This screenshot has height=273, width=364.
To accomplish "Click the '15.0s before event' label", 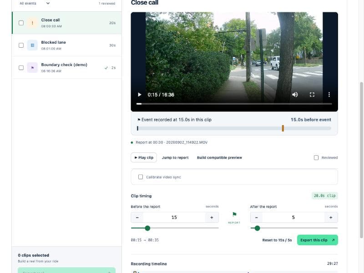I will pos(311,120).
